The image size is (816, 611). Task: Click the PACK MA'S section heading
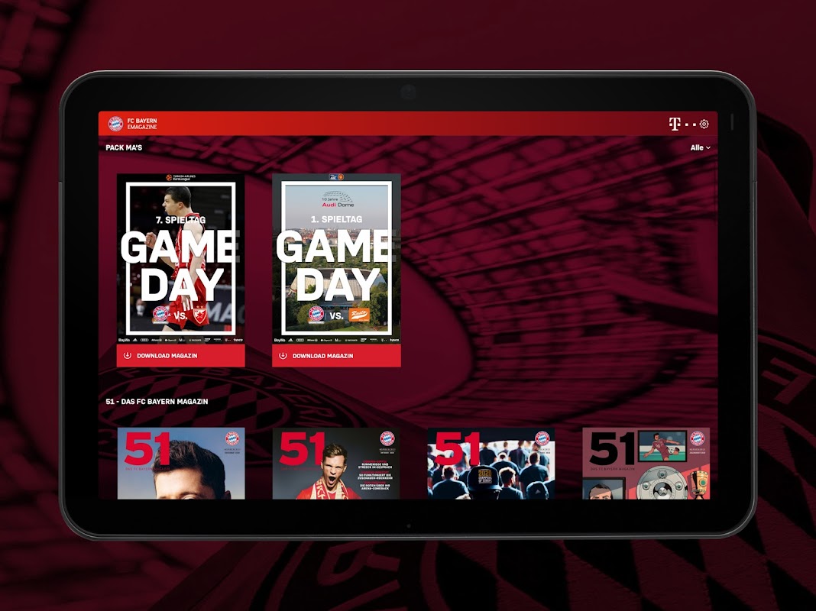(124, 147)
